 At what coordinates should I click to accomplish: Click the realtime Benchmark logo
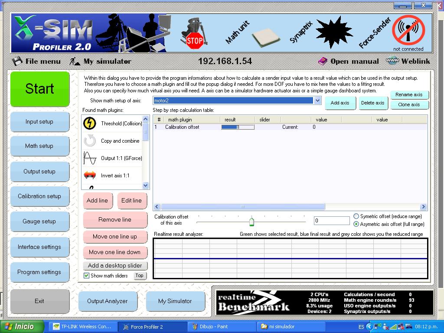click(253, 303)
